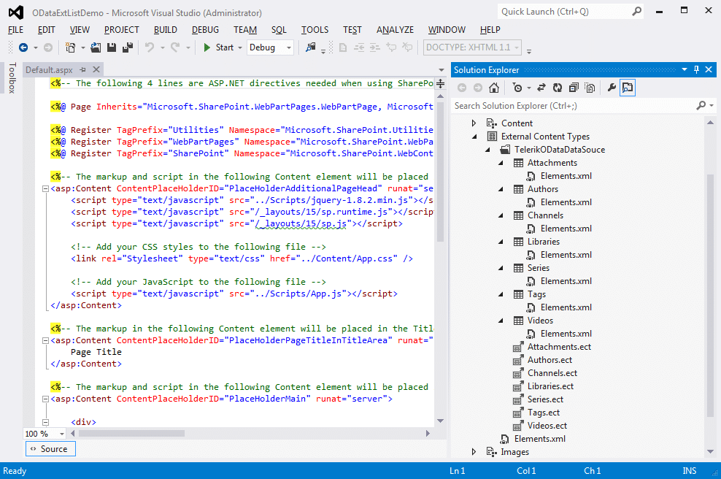The image size is (721, 479).
Task: Open Start button dropdown arrow
Action: (x=240, y=48)
